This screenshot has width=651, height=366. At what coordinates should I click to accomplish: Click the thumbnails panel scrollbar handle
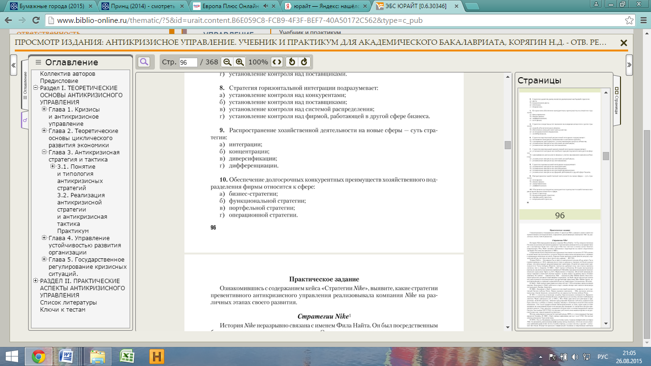tap(606, 156)
